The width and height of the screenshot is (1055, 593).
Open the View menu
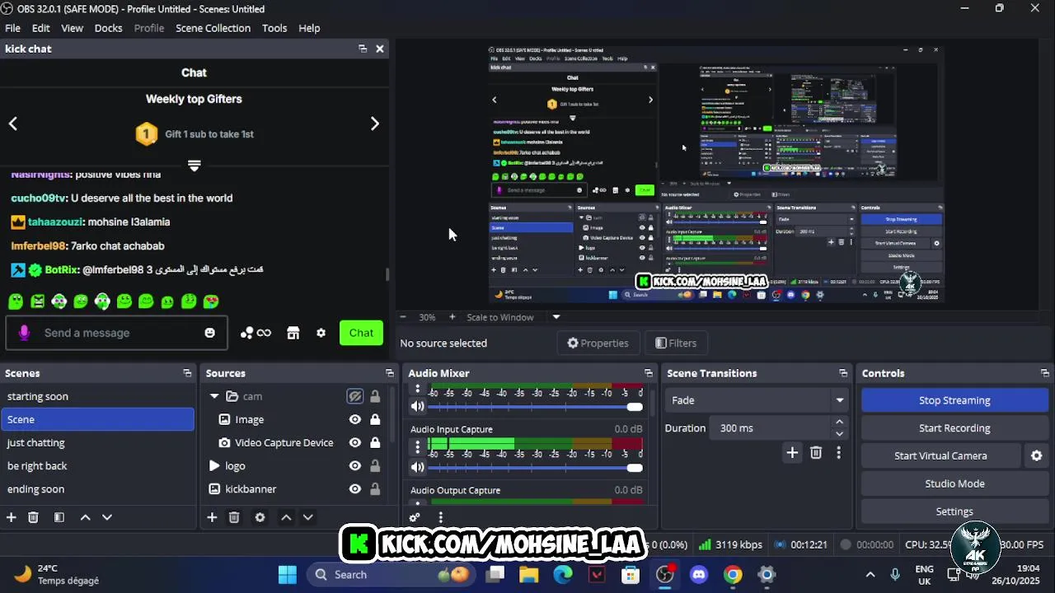(73, 28)
